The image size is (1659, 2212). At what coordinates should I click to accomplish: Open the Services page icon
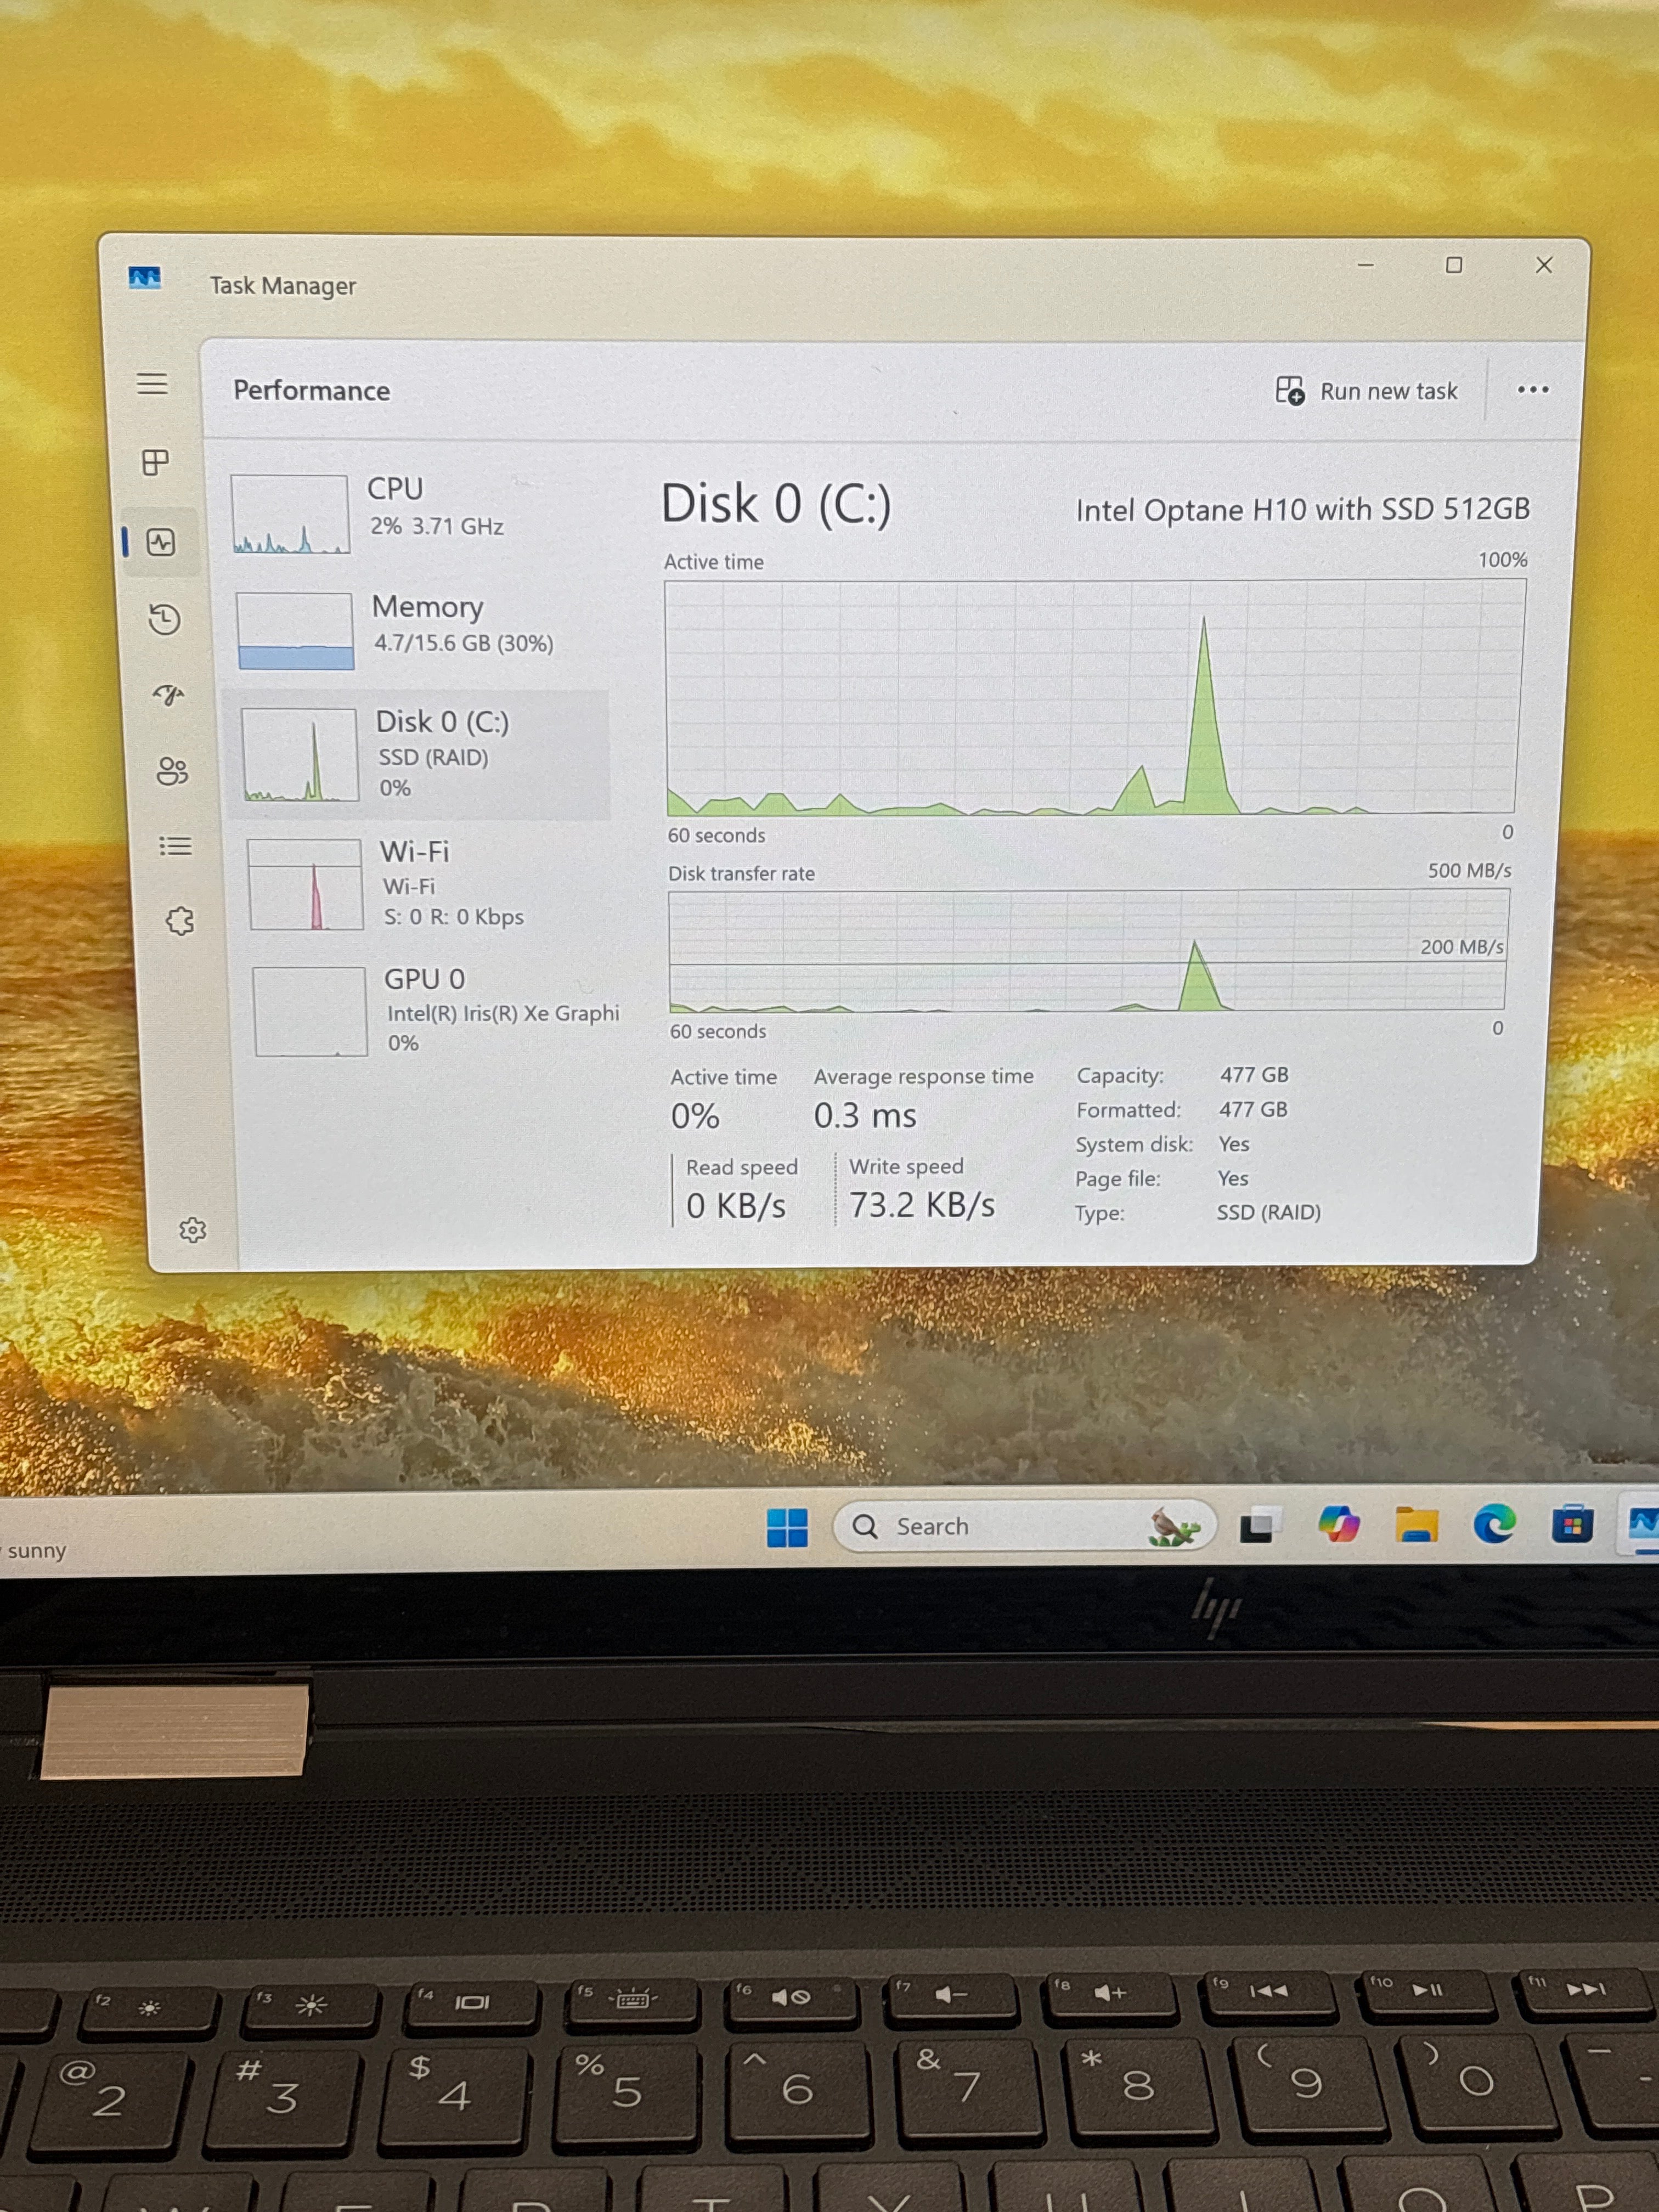[180, 920]
